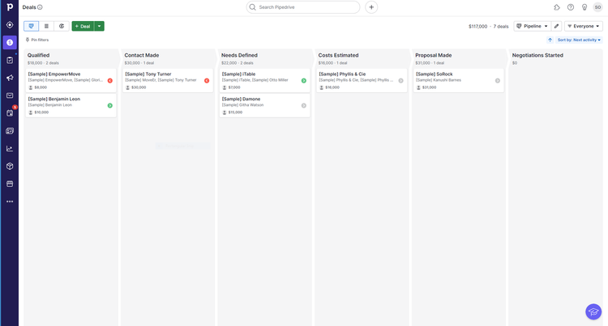Click red overdue activity icon on EmpowerMove
The image size is (608, 326).
(110, 80)
